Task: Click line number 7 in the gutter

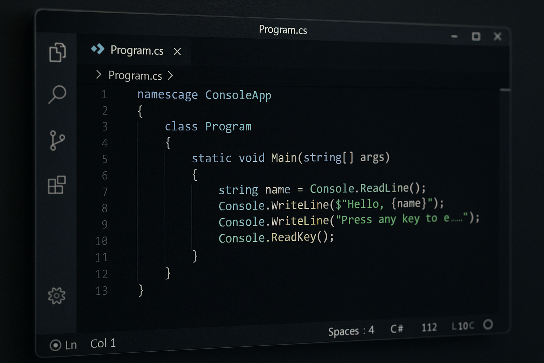Action: tap(105, 192)
